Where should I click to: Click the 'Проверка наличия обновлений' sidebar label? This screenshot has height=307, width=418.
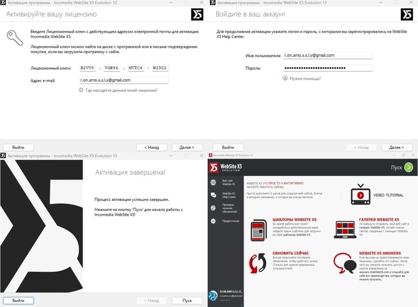(x=229, y=208)
